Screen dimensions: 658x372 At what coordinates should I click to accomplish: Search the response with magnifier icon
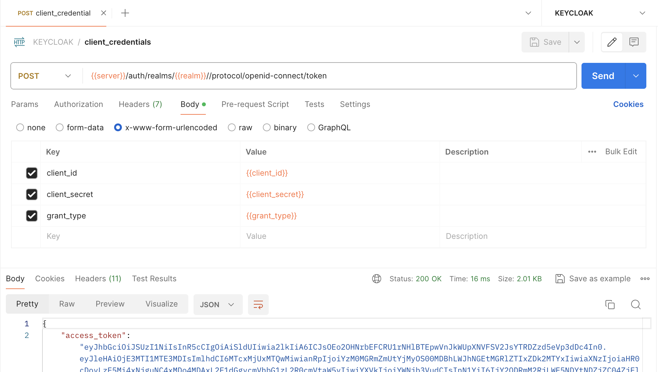(636, 305)
